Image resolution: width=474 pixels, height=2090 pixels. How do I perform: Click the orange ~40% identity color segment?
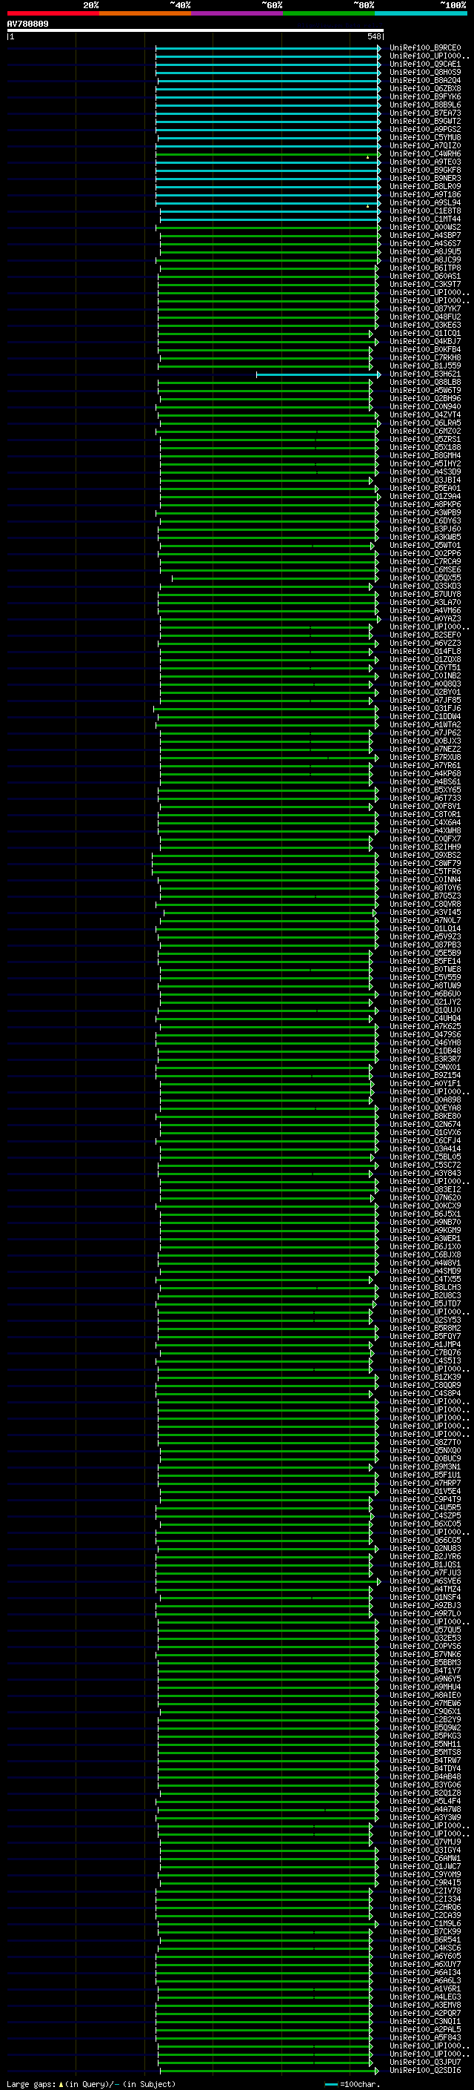click(x=145, y=13)
